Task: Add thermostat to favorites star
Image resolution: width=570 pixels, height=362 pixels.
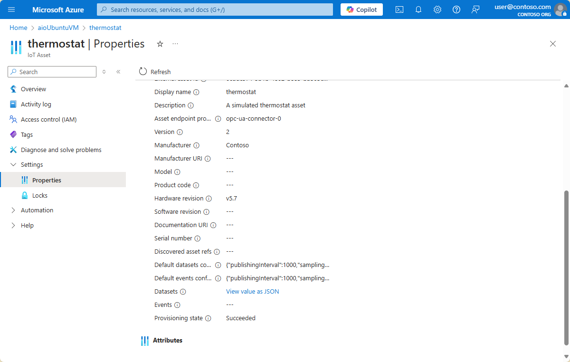Action: (160, 44)
